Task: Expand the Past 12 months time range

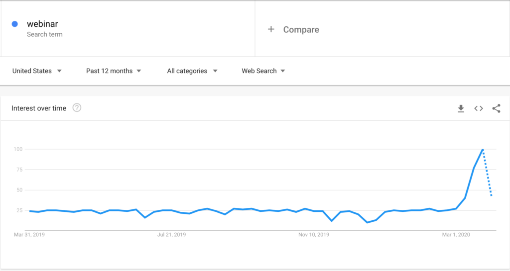Action: coord(114,71)
